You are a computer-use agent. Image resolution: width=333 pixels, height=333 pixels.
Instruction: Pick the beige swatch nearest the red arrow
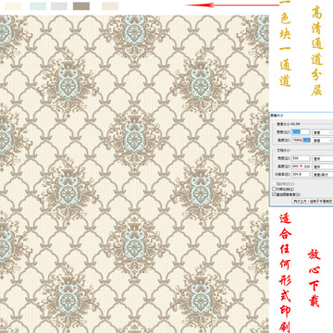[x=110, y=6]
